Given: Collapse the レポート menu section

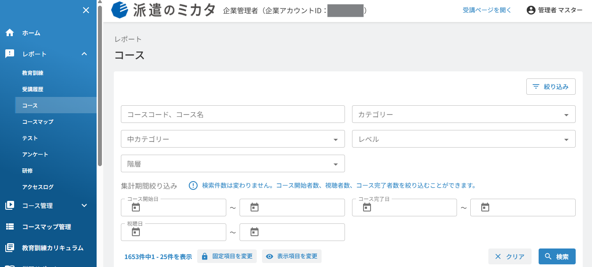Looking at the screenshot, I should coord(85,54).
